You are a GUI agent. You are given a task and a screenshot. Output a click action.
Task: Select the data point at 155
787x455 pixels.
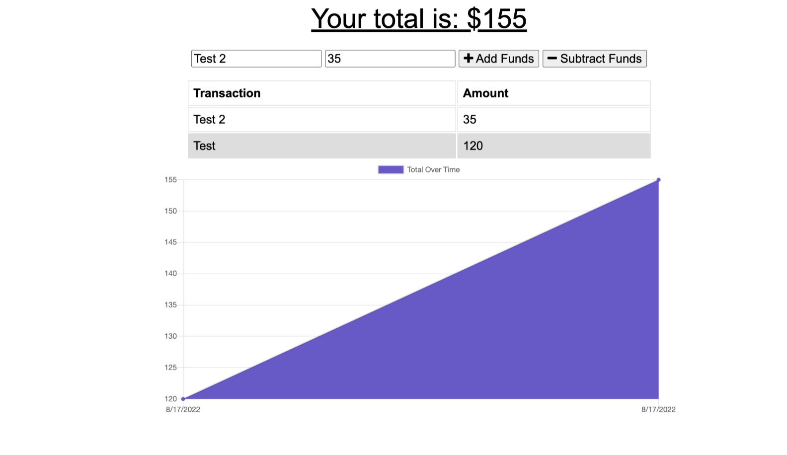tap(659, 179)
